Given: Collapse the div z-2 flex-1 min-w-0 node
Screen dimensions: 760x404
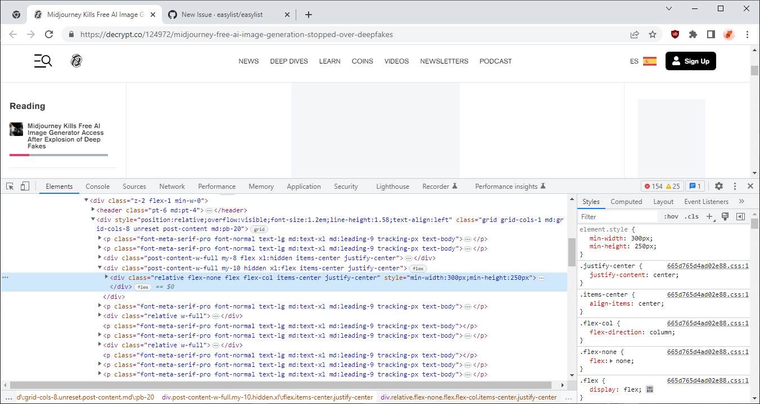Looking at the screenshot, I should click(x=87, y=200).
